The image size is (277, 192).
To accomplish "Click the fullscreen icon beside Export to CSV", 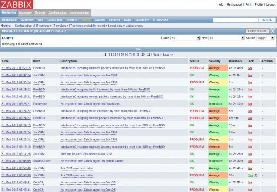I will tap(273, 31).
